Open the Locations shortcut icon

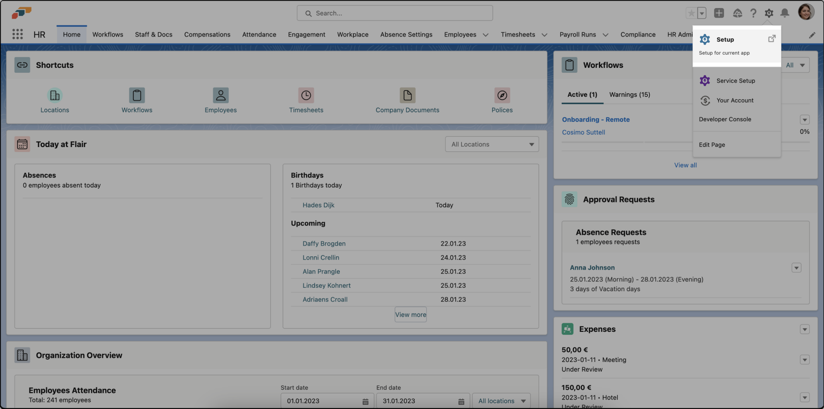[54, 96]
